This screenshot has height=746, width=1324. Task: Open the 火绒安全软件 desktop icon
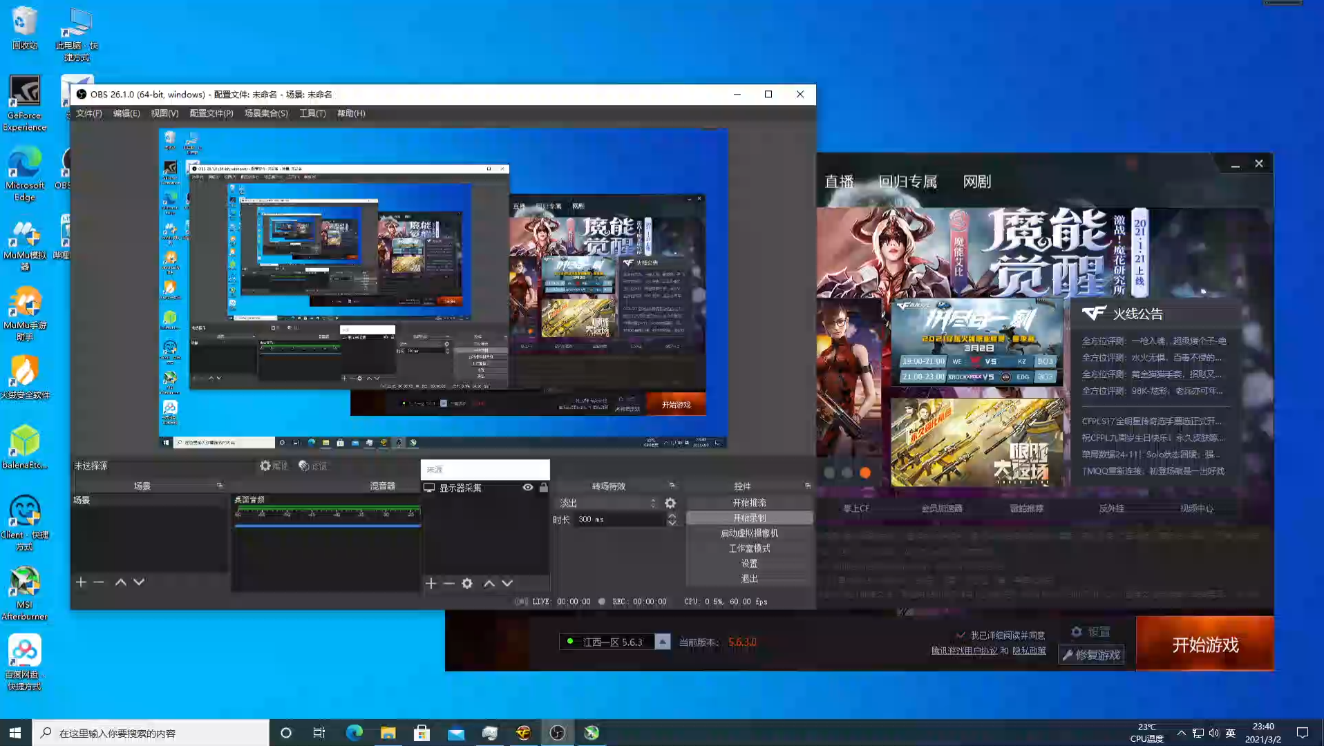[x=25, y=378]
